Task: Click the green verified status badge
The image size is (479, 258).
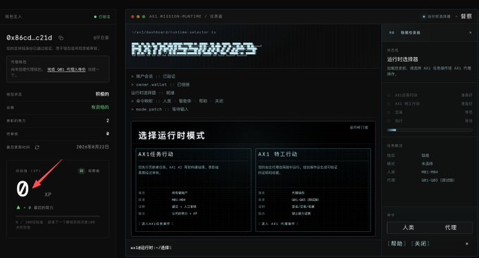Action: [102, 17]
